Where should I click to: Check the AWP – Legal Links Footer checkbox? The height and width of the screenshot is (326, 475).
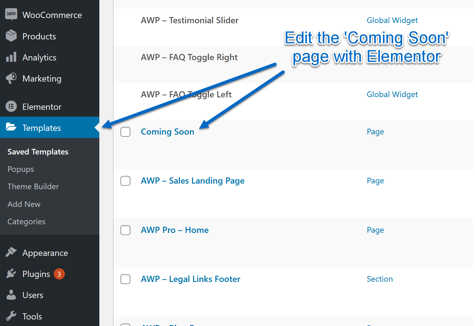coord(125,279)
